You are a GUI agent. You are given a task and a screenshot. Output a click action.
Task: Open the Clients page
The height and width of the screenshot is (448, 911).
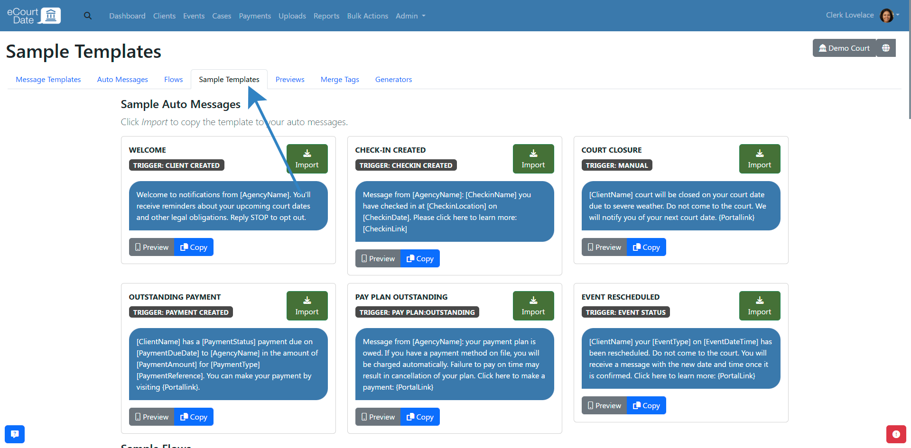coord(164,16)
